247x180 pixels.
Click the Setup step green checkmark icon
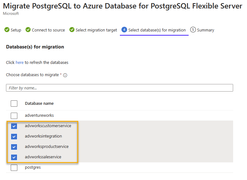click(7, 30)
